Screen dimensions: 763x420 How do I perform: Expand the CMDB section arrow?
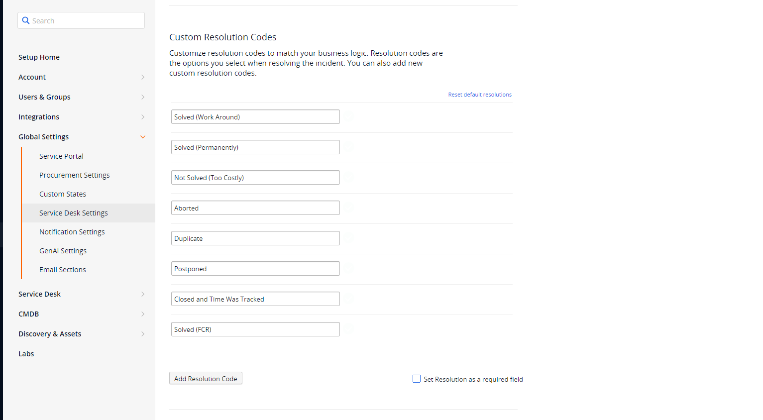pos(143,314)
